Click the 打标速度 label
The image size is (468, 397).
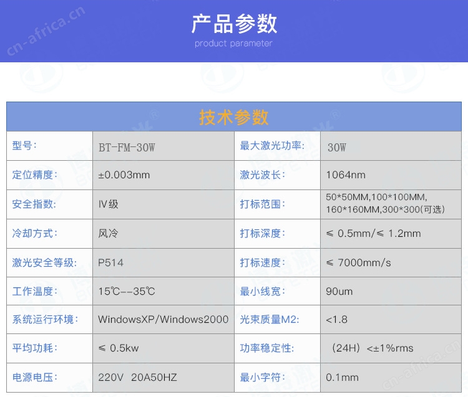(x=262, y=262)
